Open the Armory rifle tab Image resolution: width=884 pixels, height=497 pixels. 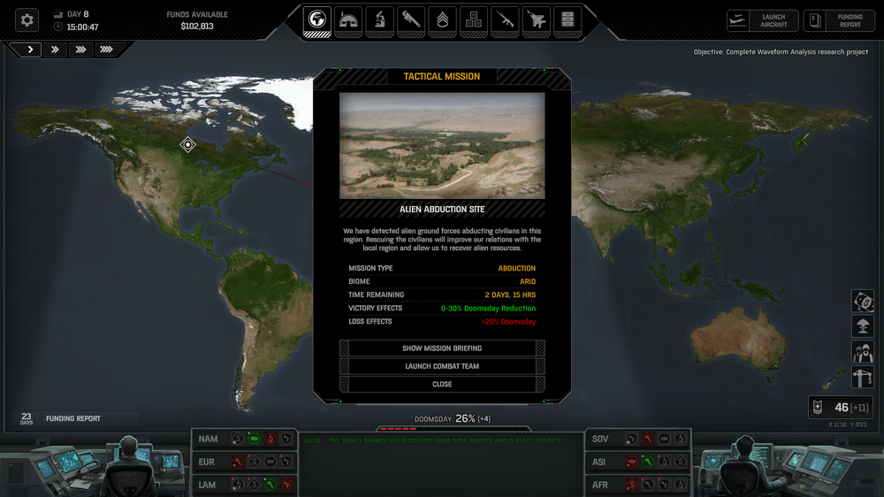[505, 20]
